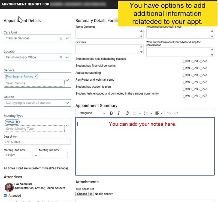Undo the last edit with the undo arrow
Screen dimensions: 218x202
coord(169,113)
